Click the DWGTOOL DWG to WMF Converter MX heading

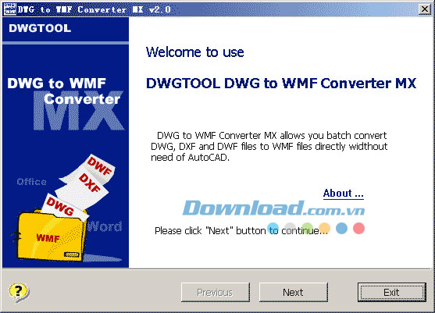click(x=281, y=84)
